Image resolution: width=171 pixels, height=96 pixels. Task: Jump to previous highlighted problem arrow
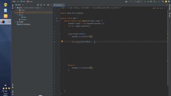click(165, 8)
